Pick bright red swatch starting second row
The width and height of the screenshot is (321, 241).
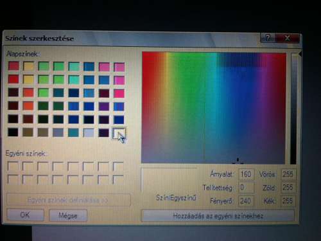tap(13, 79)
